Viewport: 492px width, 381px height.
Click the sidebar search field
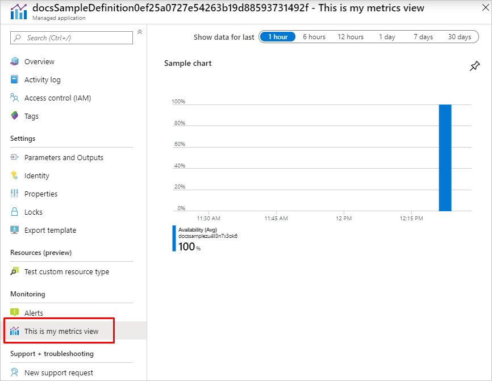coord(71,37)
